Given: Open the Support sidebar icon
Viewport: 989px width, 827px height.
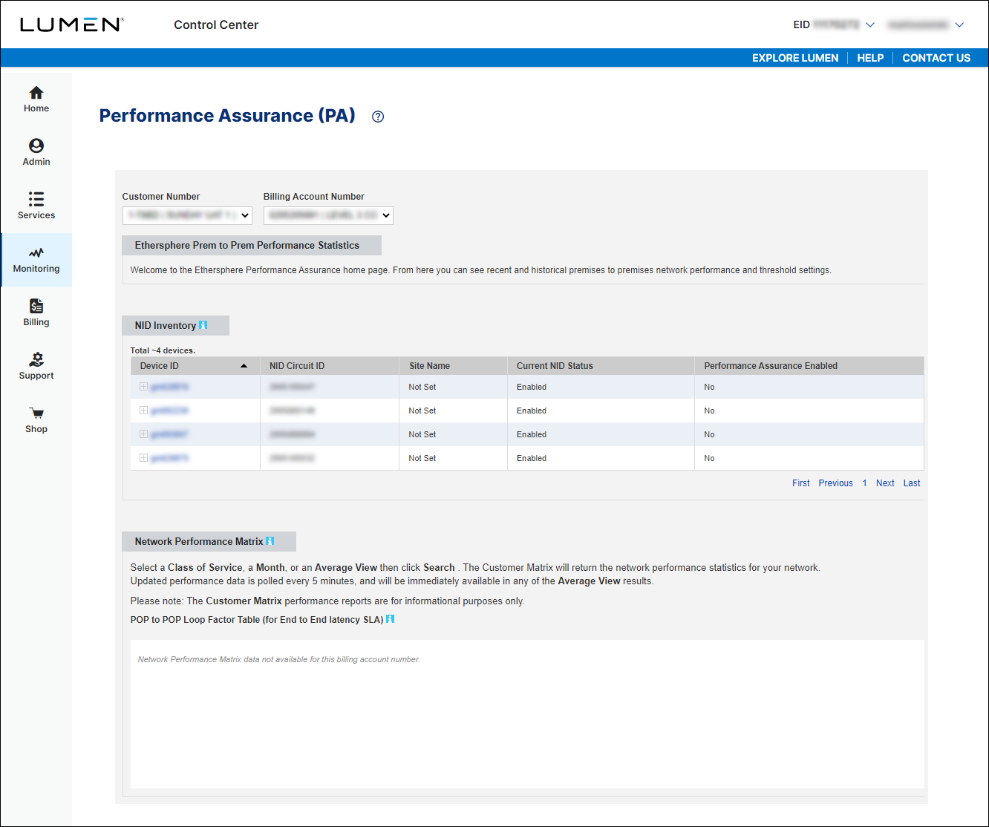Looking at the screenshot, I should tap(36, 360).
